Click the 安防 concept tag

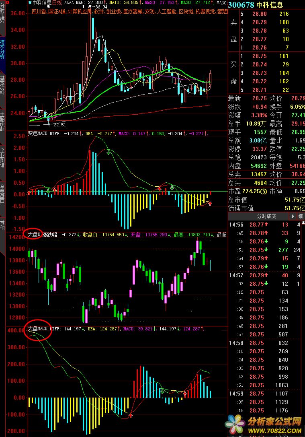(x=150, y=11)
